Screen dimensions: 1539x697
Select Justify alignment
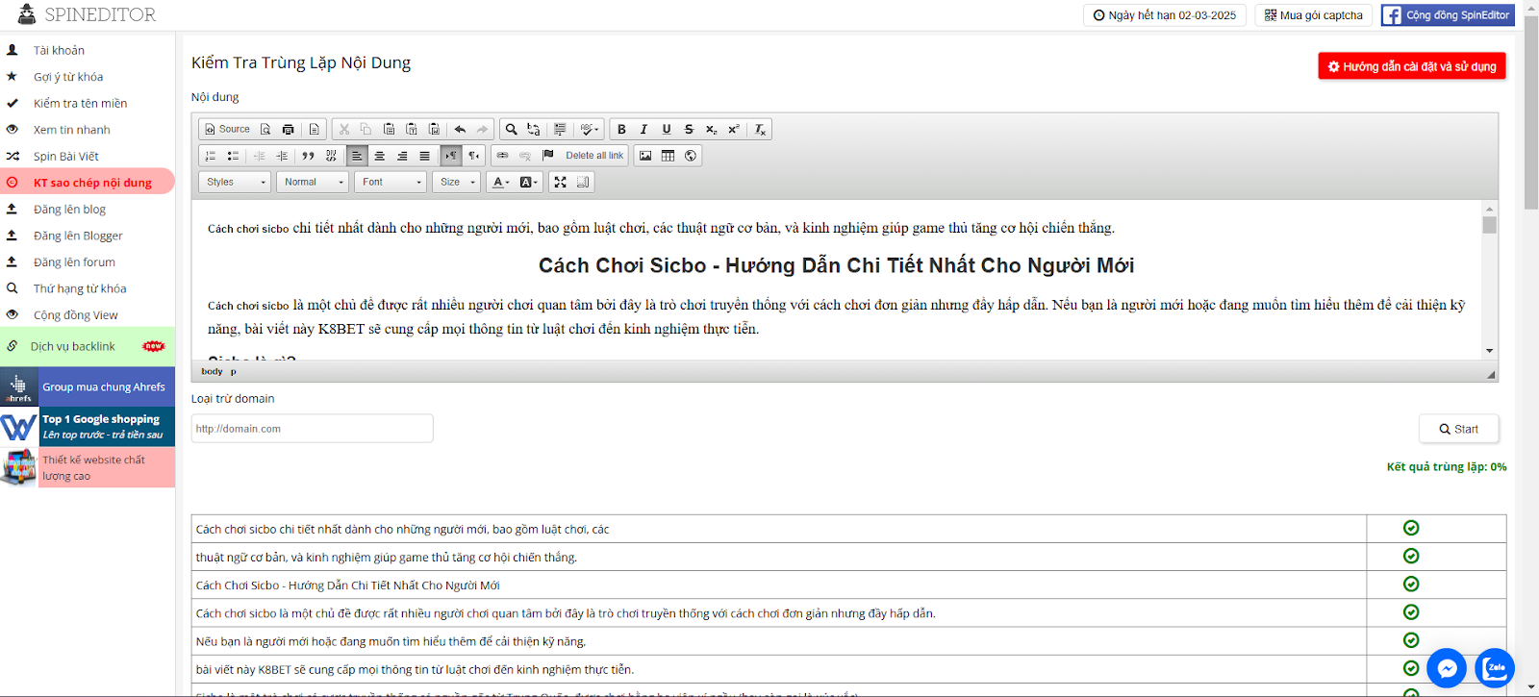pos(424,156)
